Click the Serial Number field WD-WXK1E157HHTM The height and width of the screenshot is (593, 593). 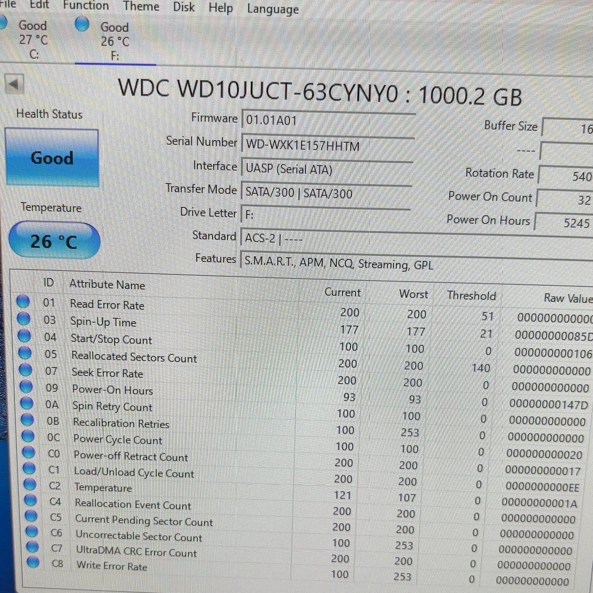[x=327, y=146]
